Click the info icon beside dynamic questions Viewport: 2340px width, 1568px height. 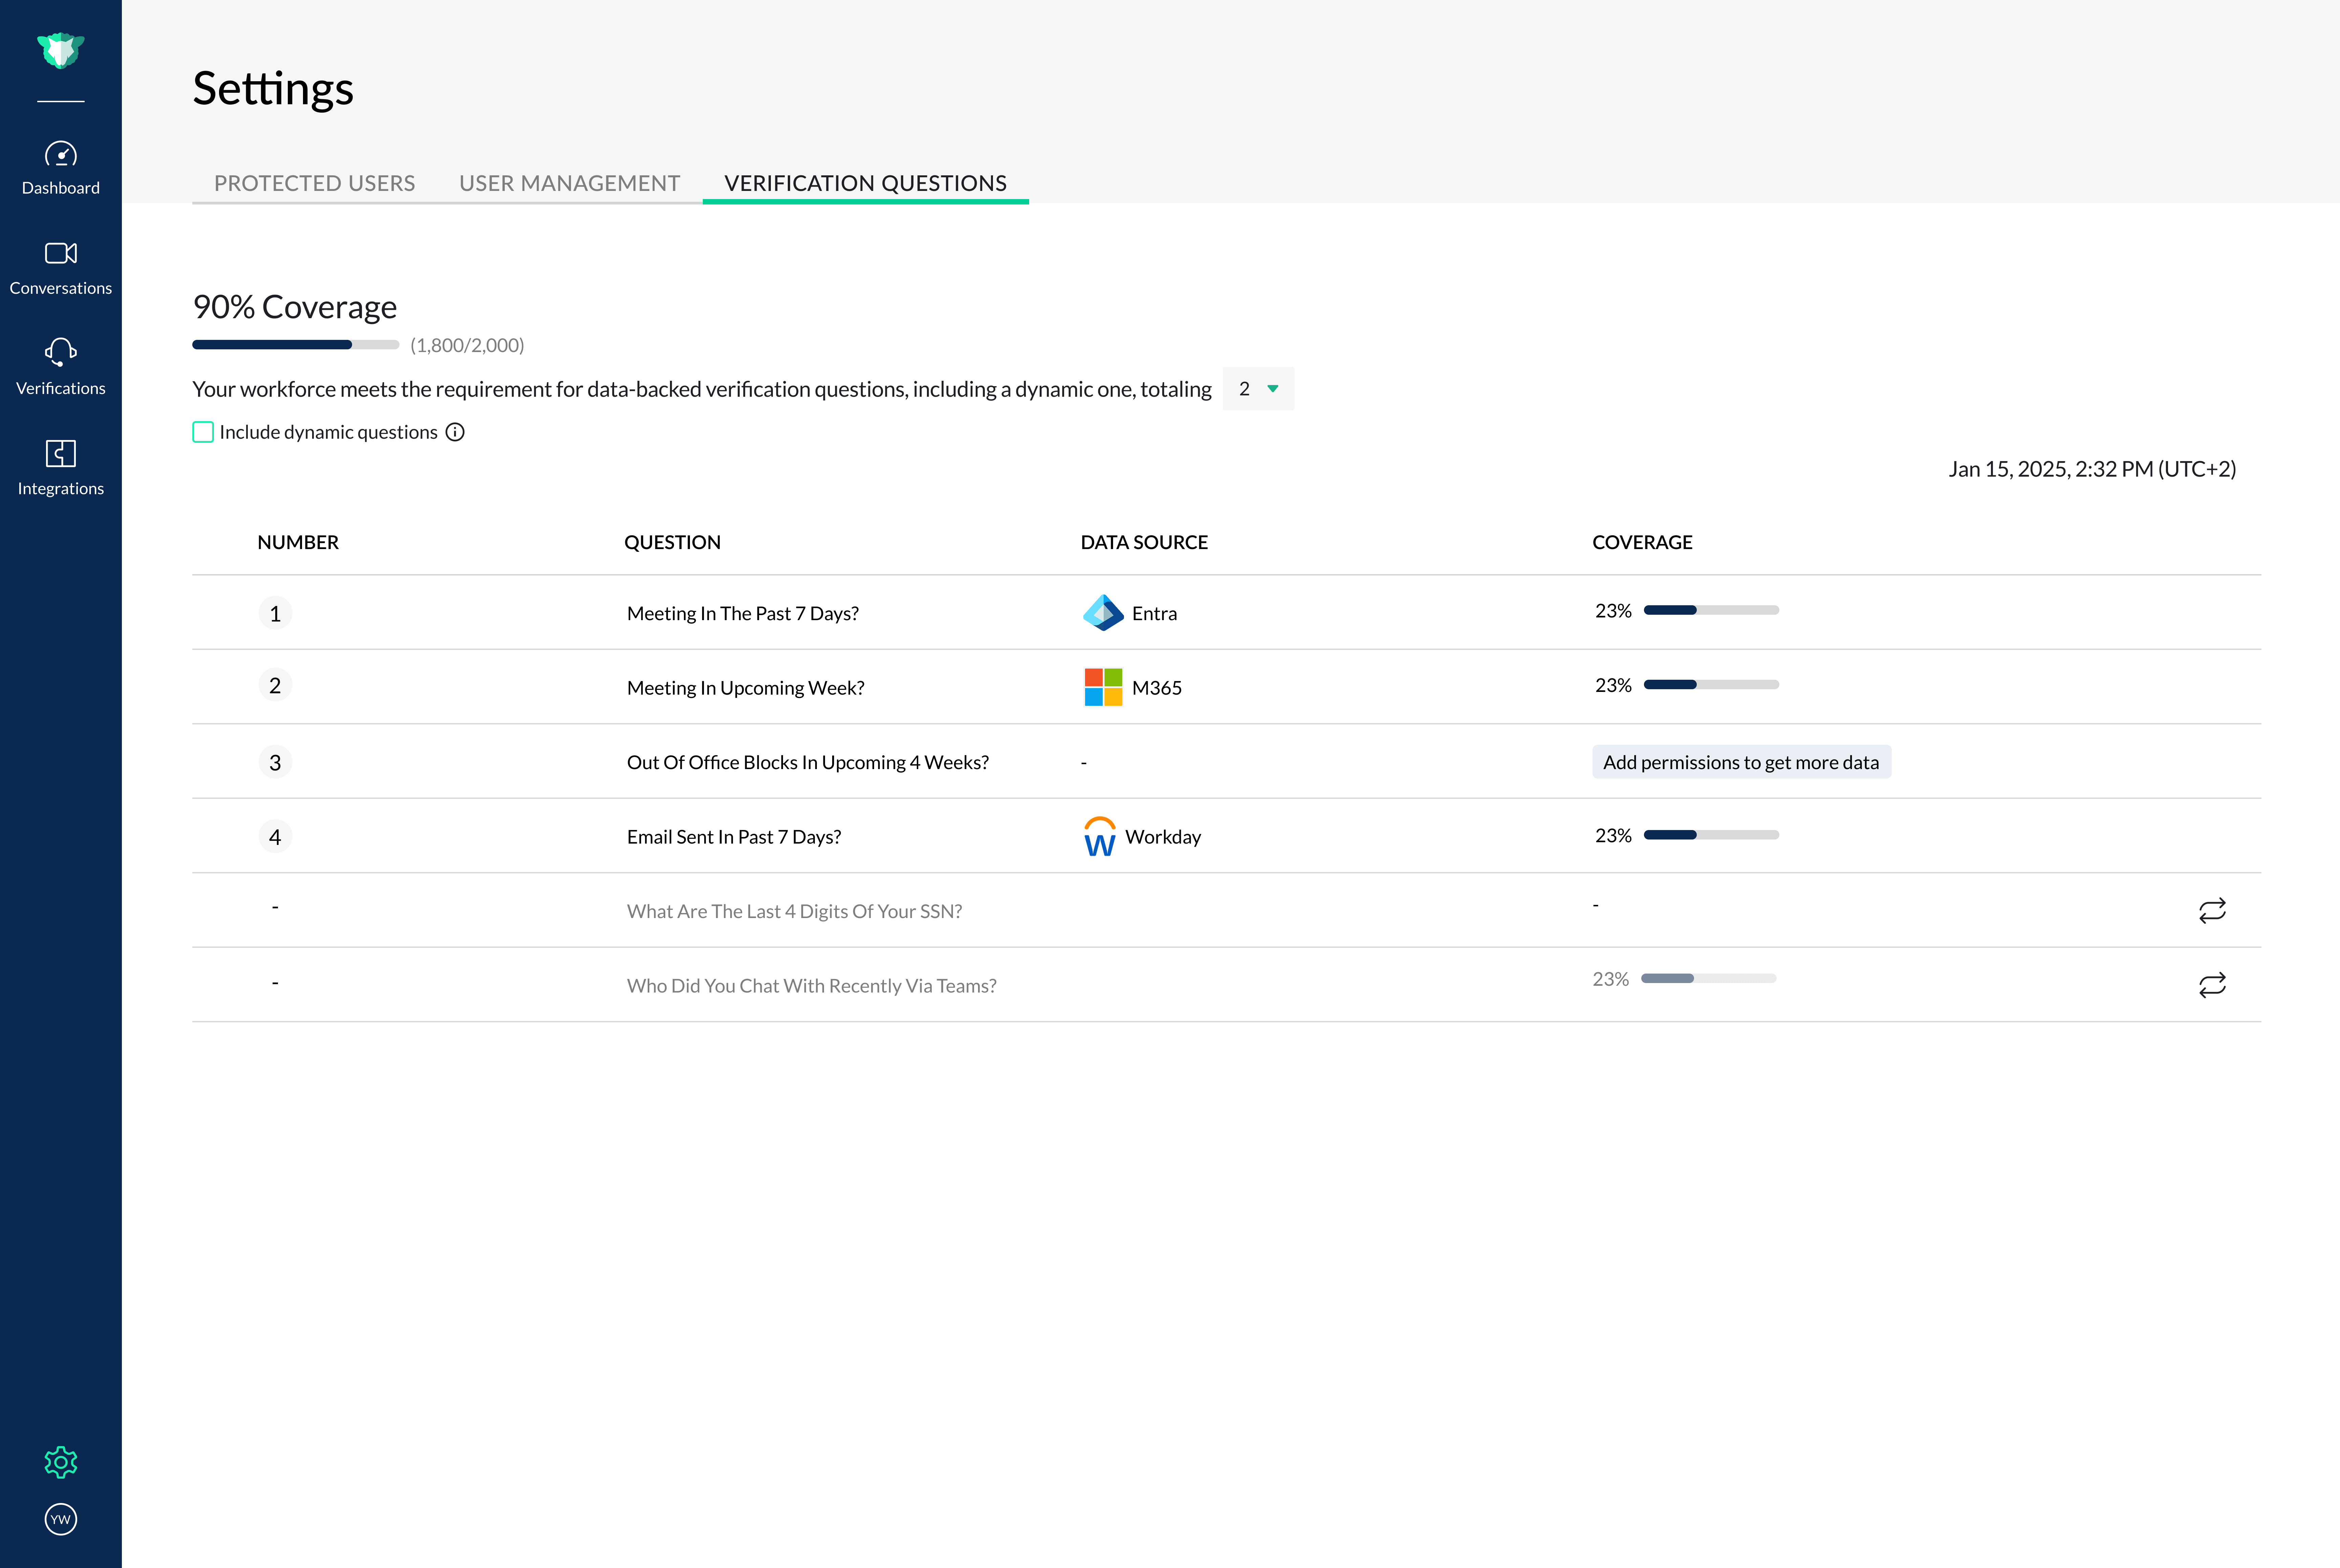pos(455,432)
